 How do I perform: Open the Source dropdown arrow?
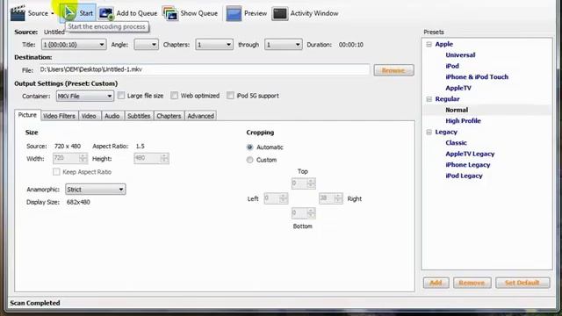point(53,14)
